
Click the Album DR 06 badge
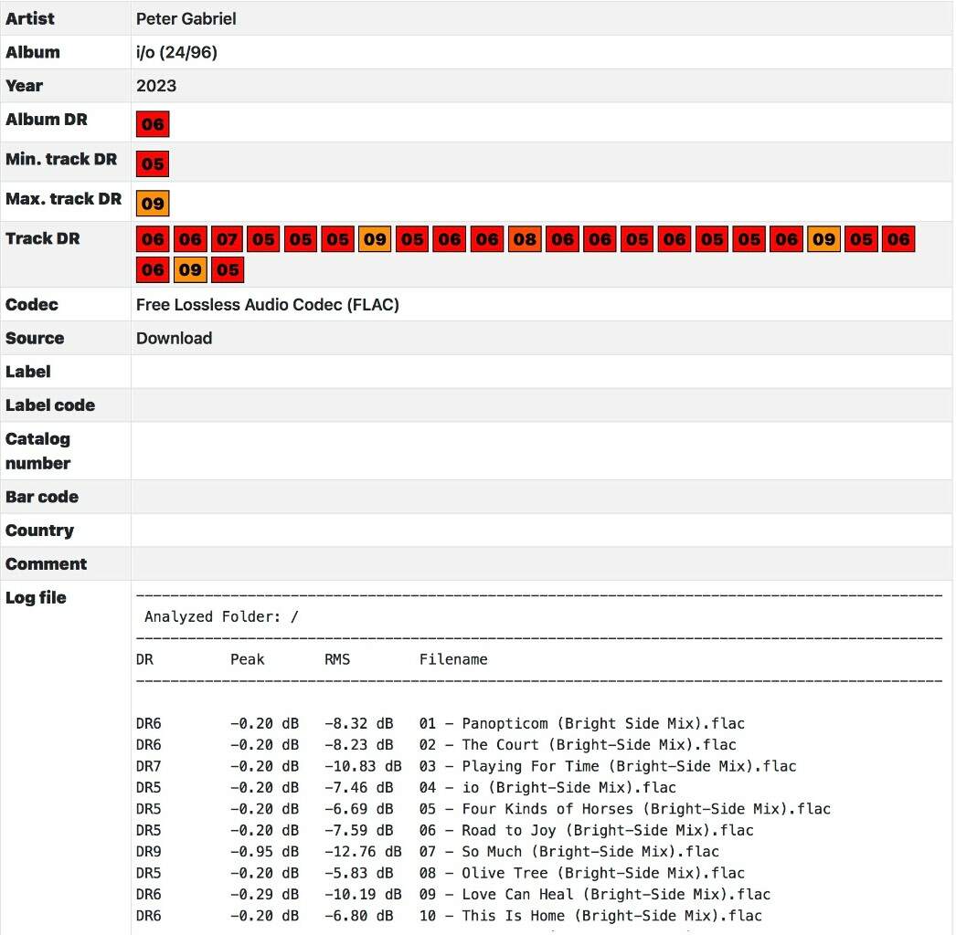(153, 124)
